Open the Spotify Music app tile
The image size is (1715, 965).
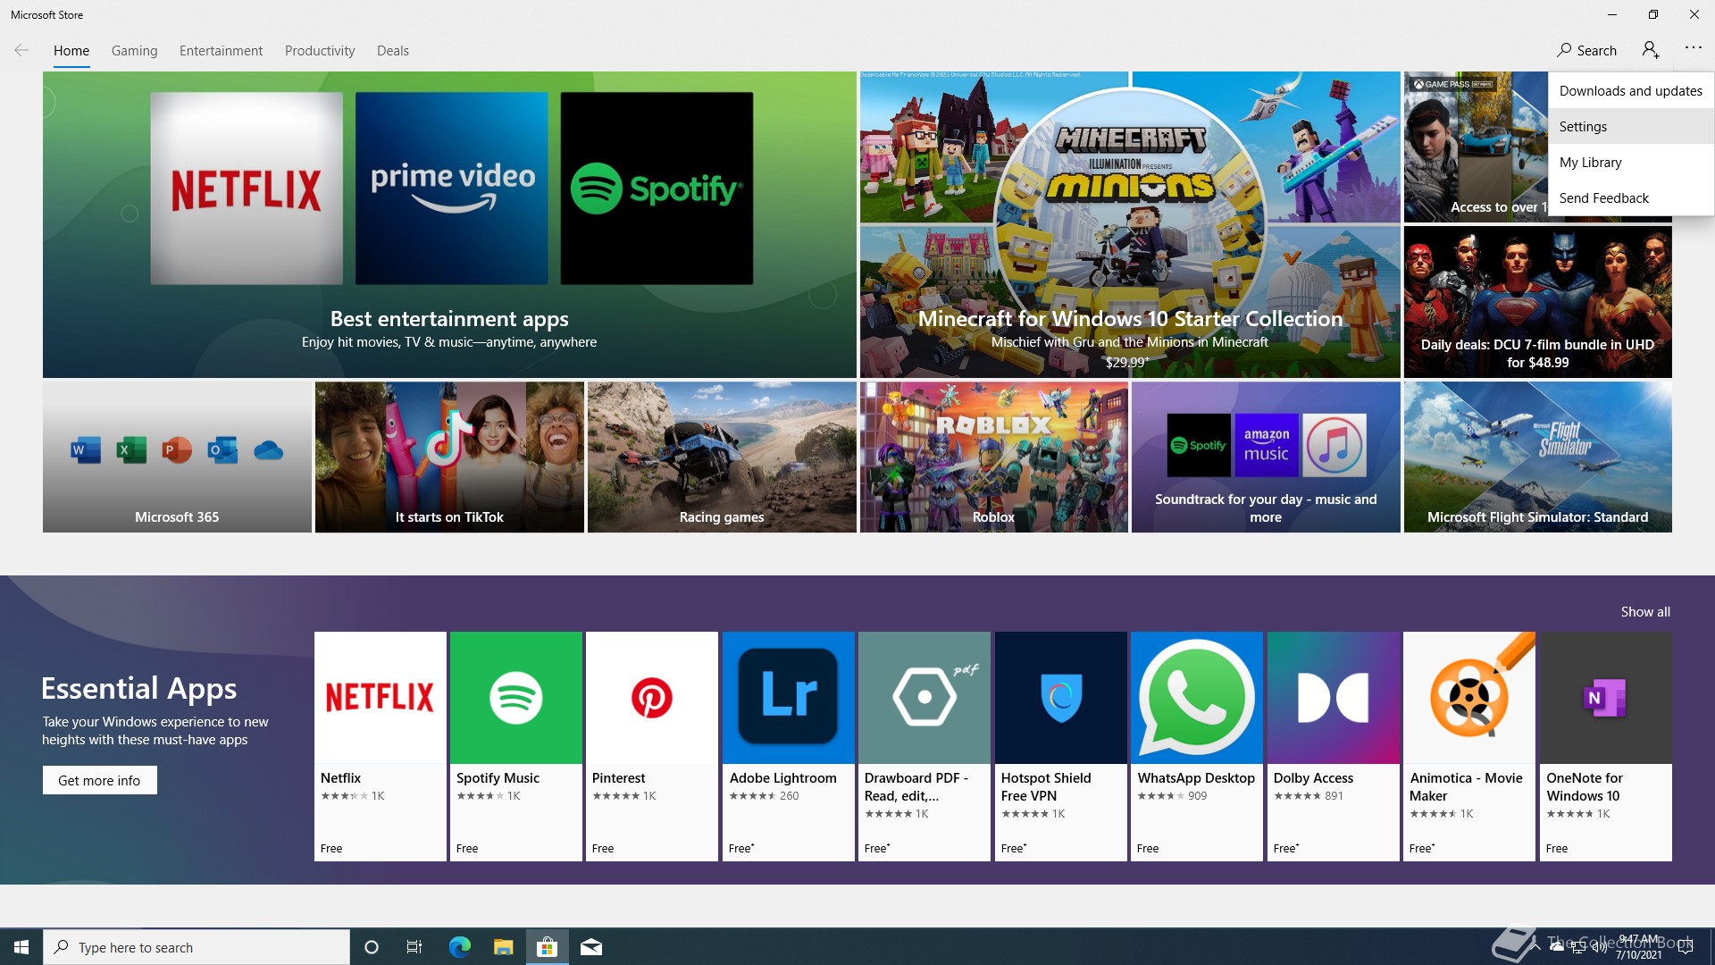click(x=516, y=746)
